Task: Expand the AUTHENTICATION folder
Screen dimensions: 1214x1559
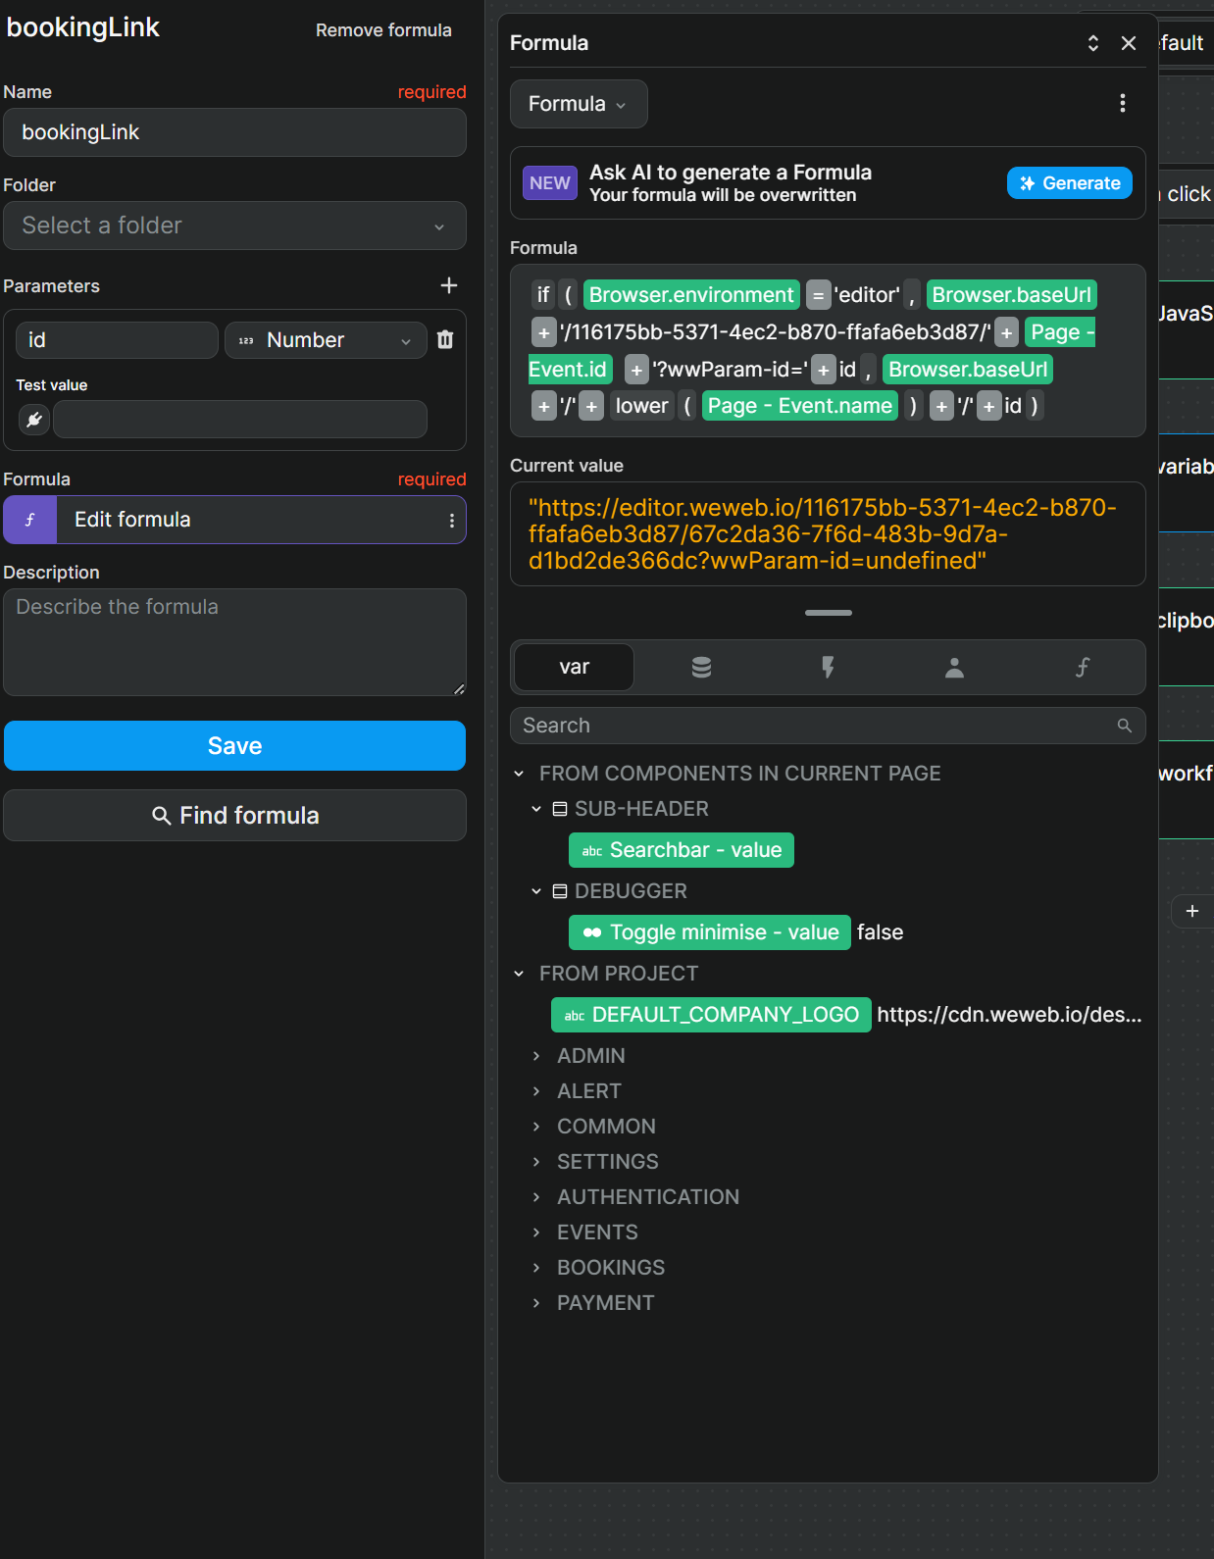Action: 536,1197
